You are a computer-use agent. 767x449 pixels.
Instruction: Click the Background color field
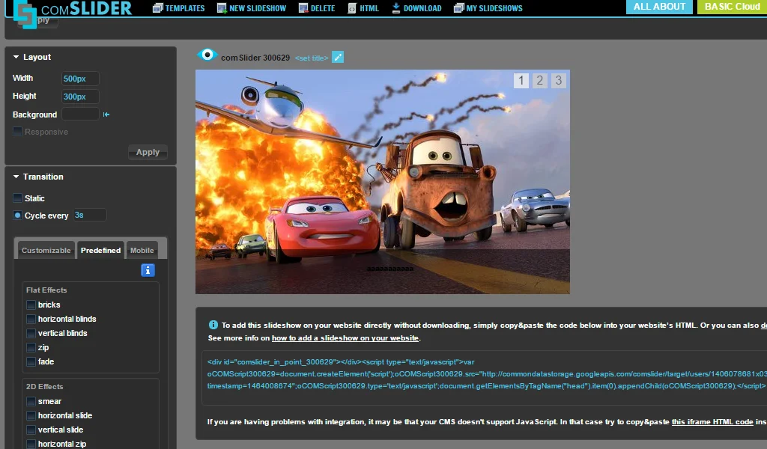82,114
